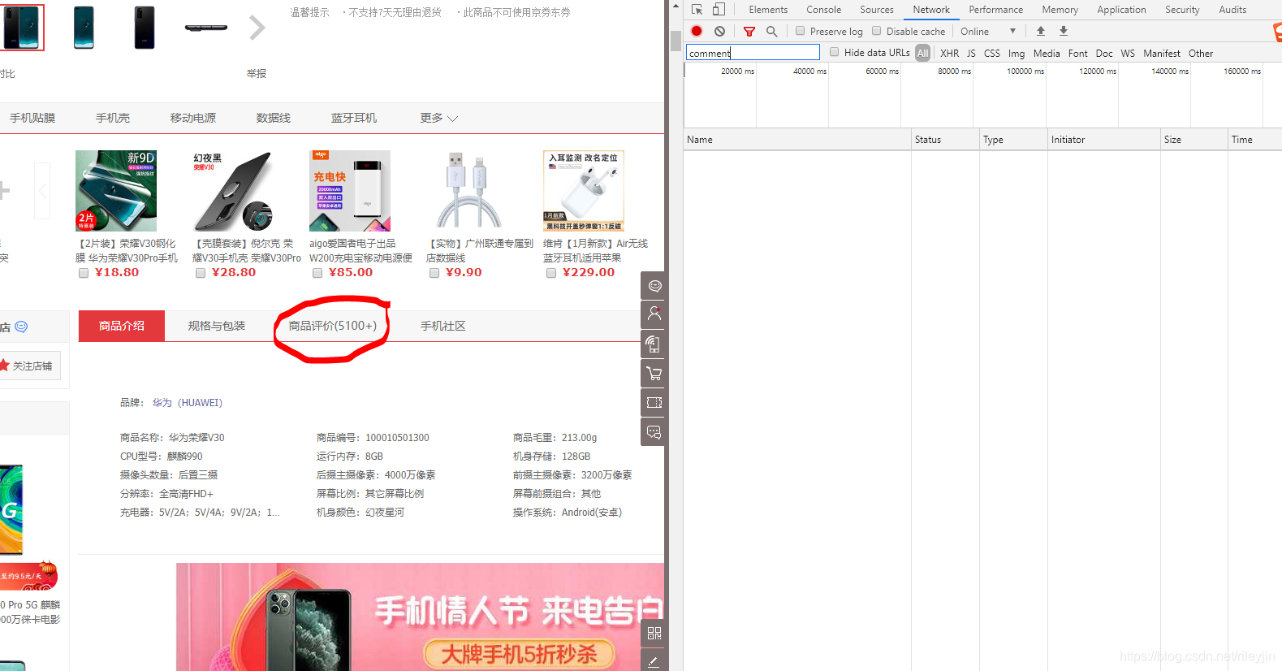
Task: Tick the ¥229.00 earphone checkbox
Action: click(x=551, y=273)
